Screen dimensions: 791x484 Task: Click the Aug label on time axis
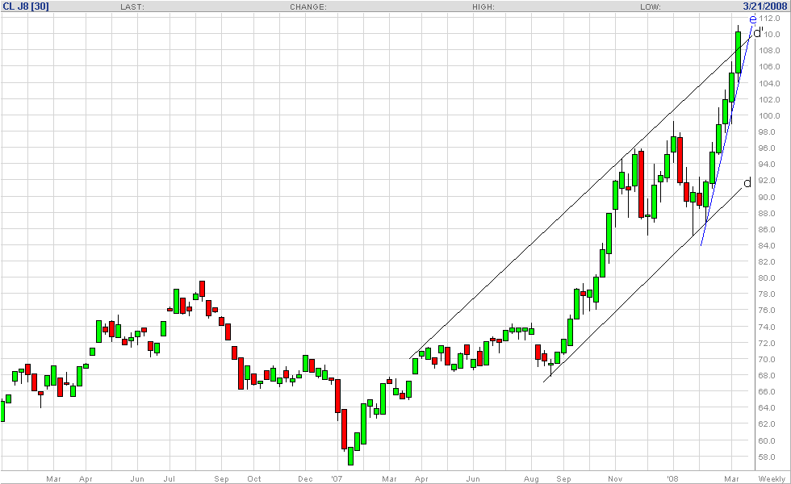pos(531,479)
